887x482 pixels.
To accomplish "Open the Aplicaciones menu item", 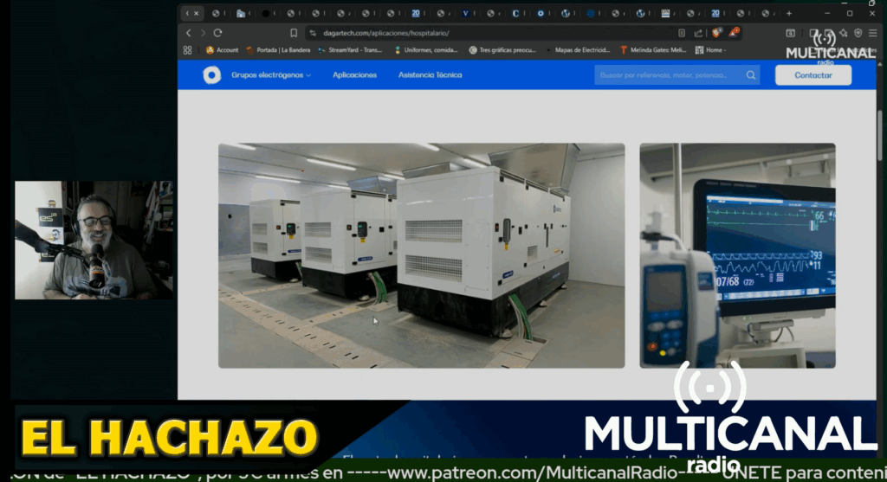I will click(354, 75).
